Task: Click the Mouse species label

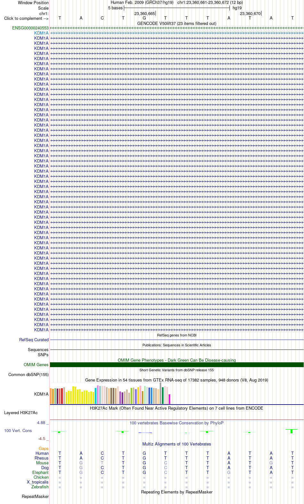Action: pos(43,463)
